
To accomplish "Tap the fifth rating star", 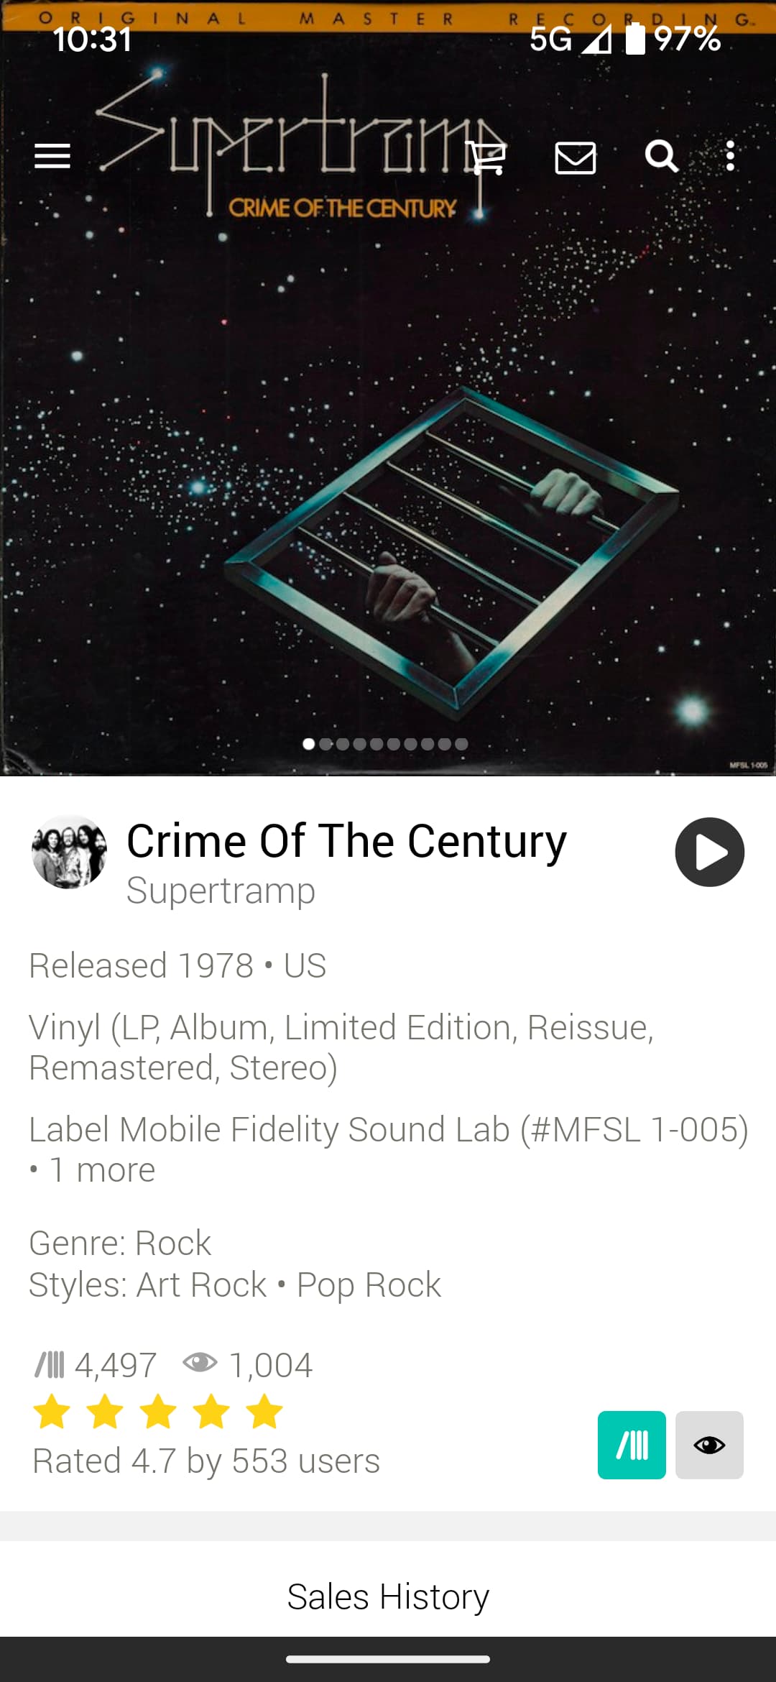I will (x=264, y=1410).
